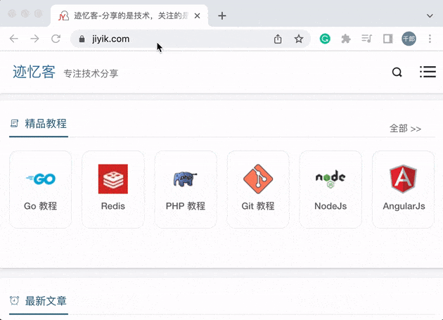Click the Git logo icon

258,179
